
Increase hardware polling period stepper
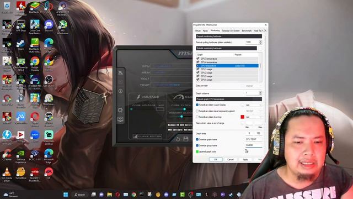tap(260, 41)
